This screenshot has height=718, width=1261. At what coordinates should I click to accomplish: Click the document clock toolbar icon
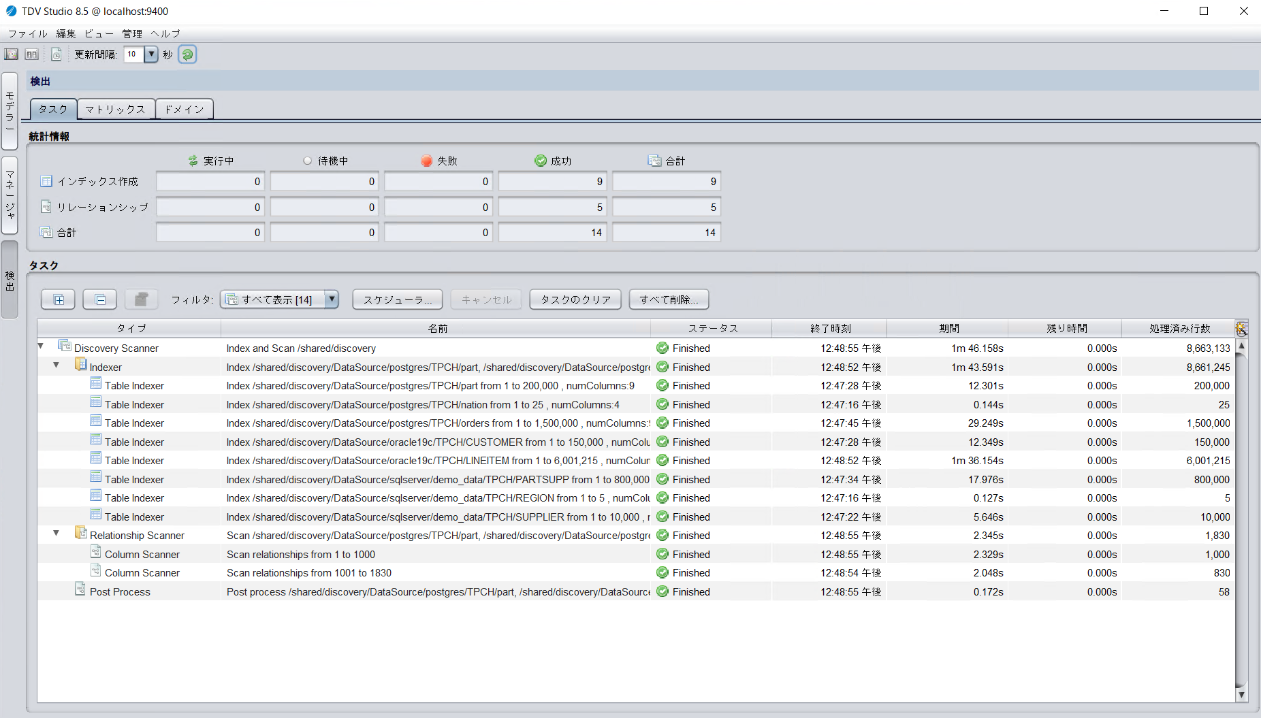[x=57, y=54]
